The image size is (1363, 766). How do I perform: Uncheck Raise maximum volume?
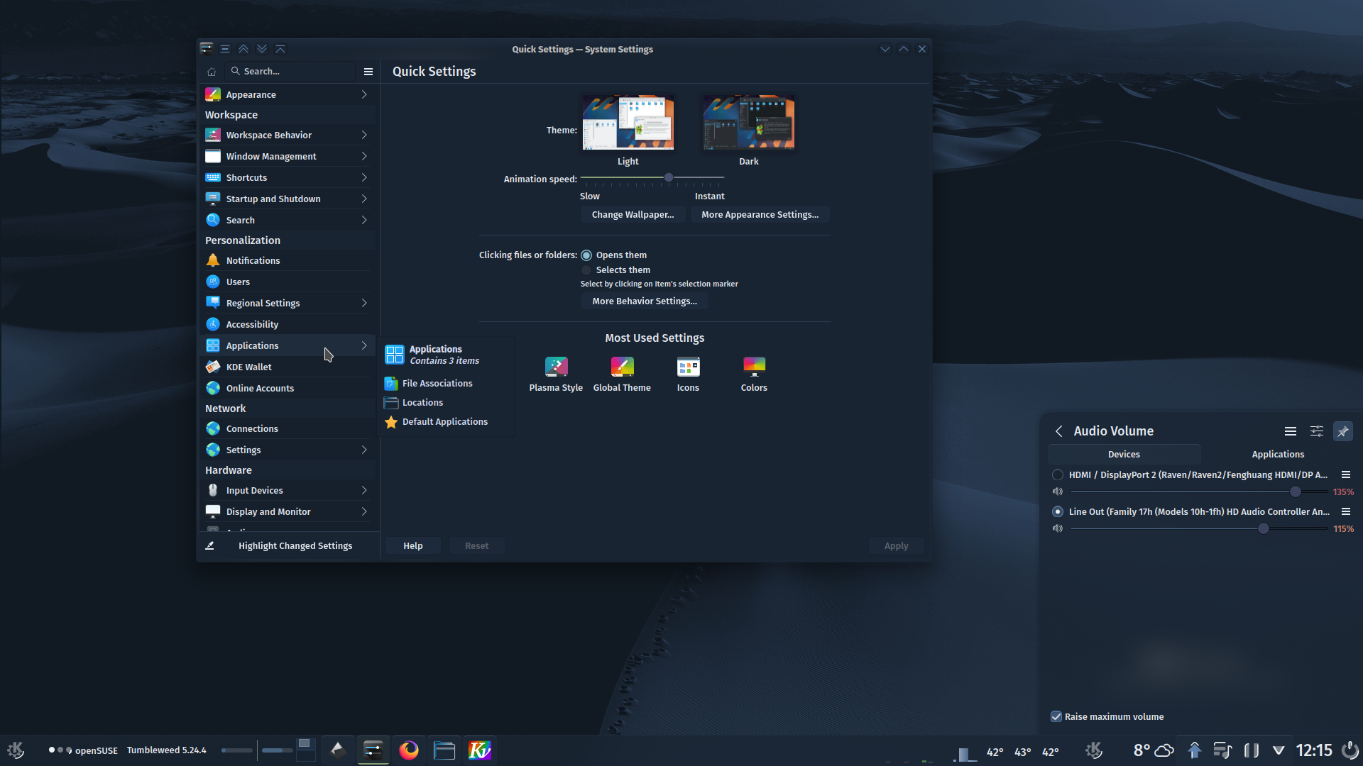pos(1056,716)
